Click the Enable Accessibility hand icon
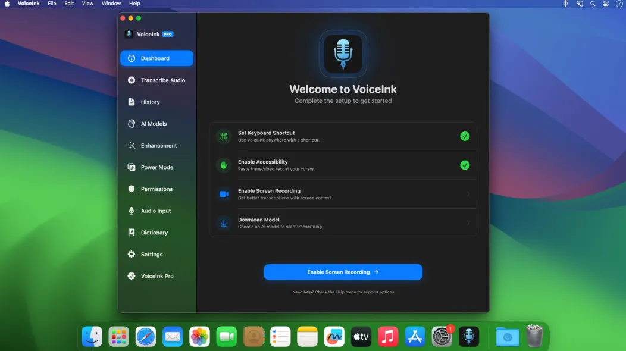This screenshot has width=626, height=351. click(x=224, y=165)
